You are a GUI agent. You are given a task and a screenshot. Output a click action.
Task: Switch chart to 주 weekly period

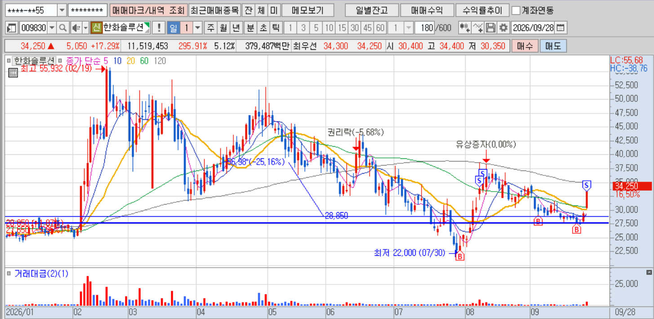click(x=210, y=28)
